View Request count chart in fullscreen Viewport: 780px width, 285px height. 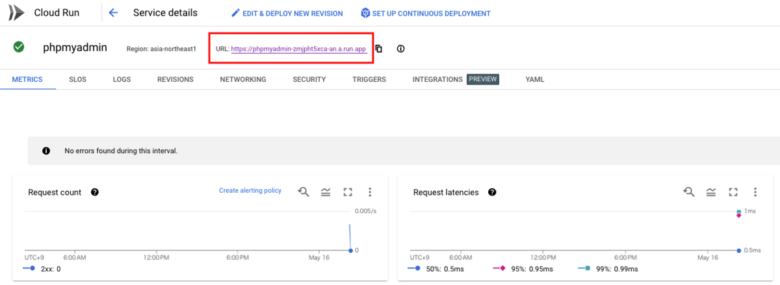(348, 192)
